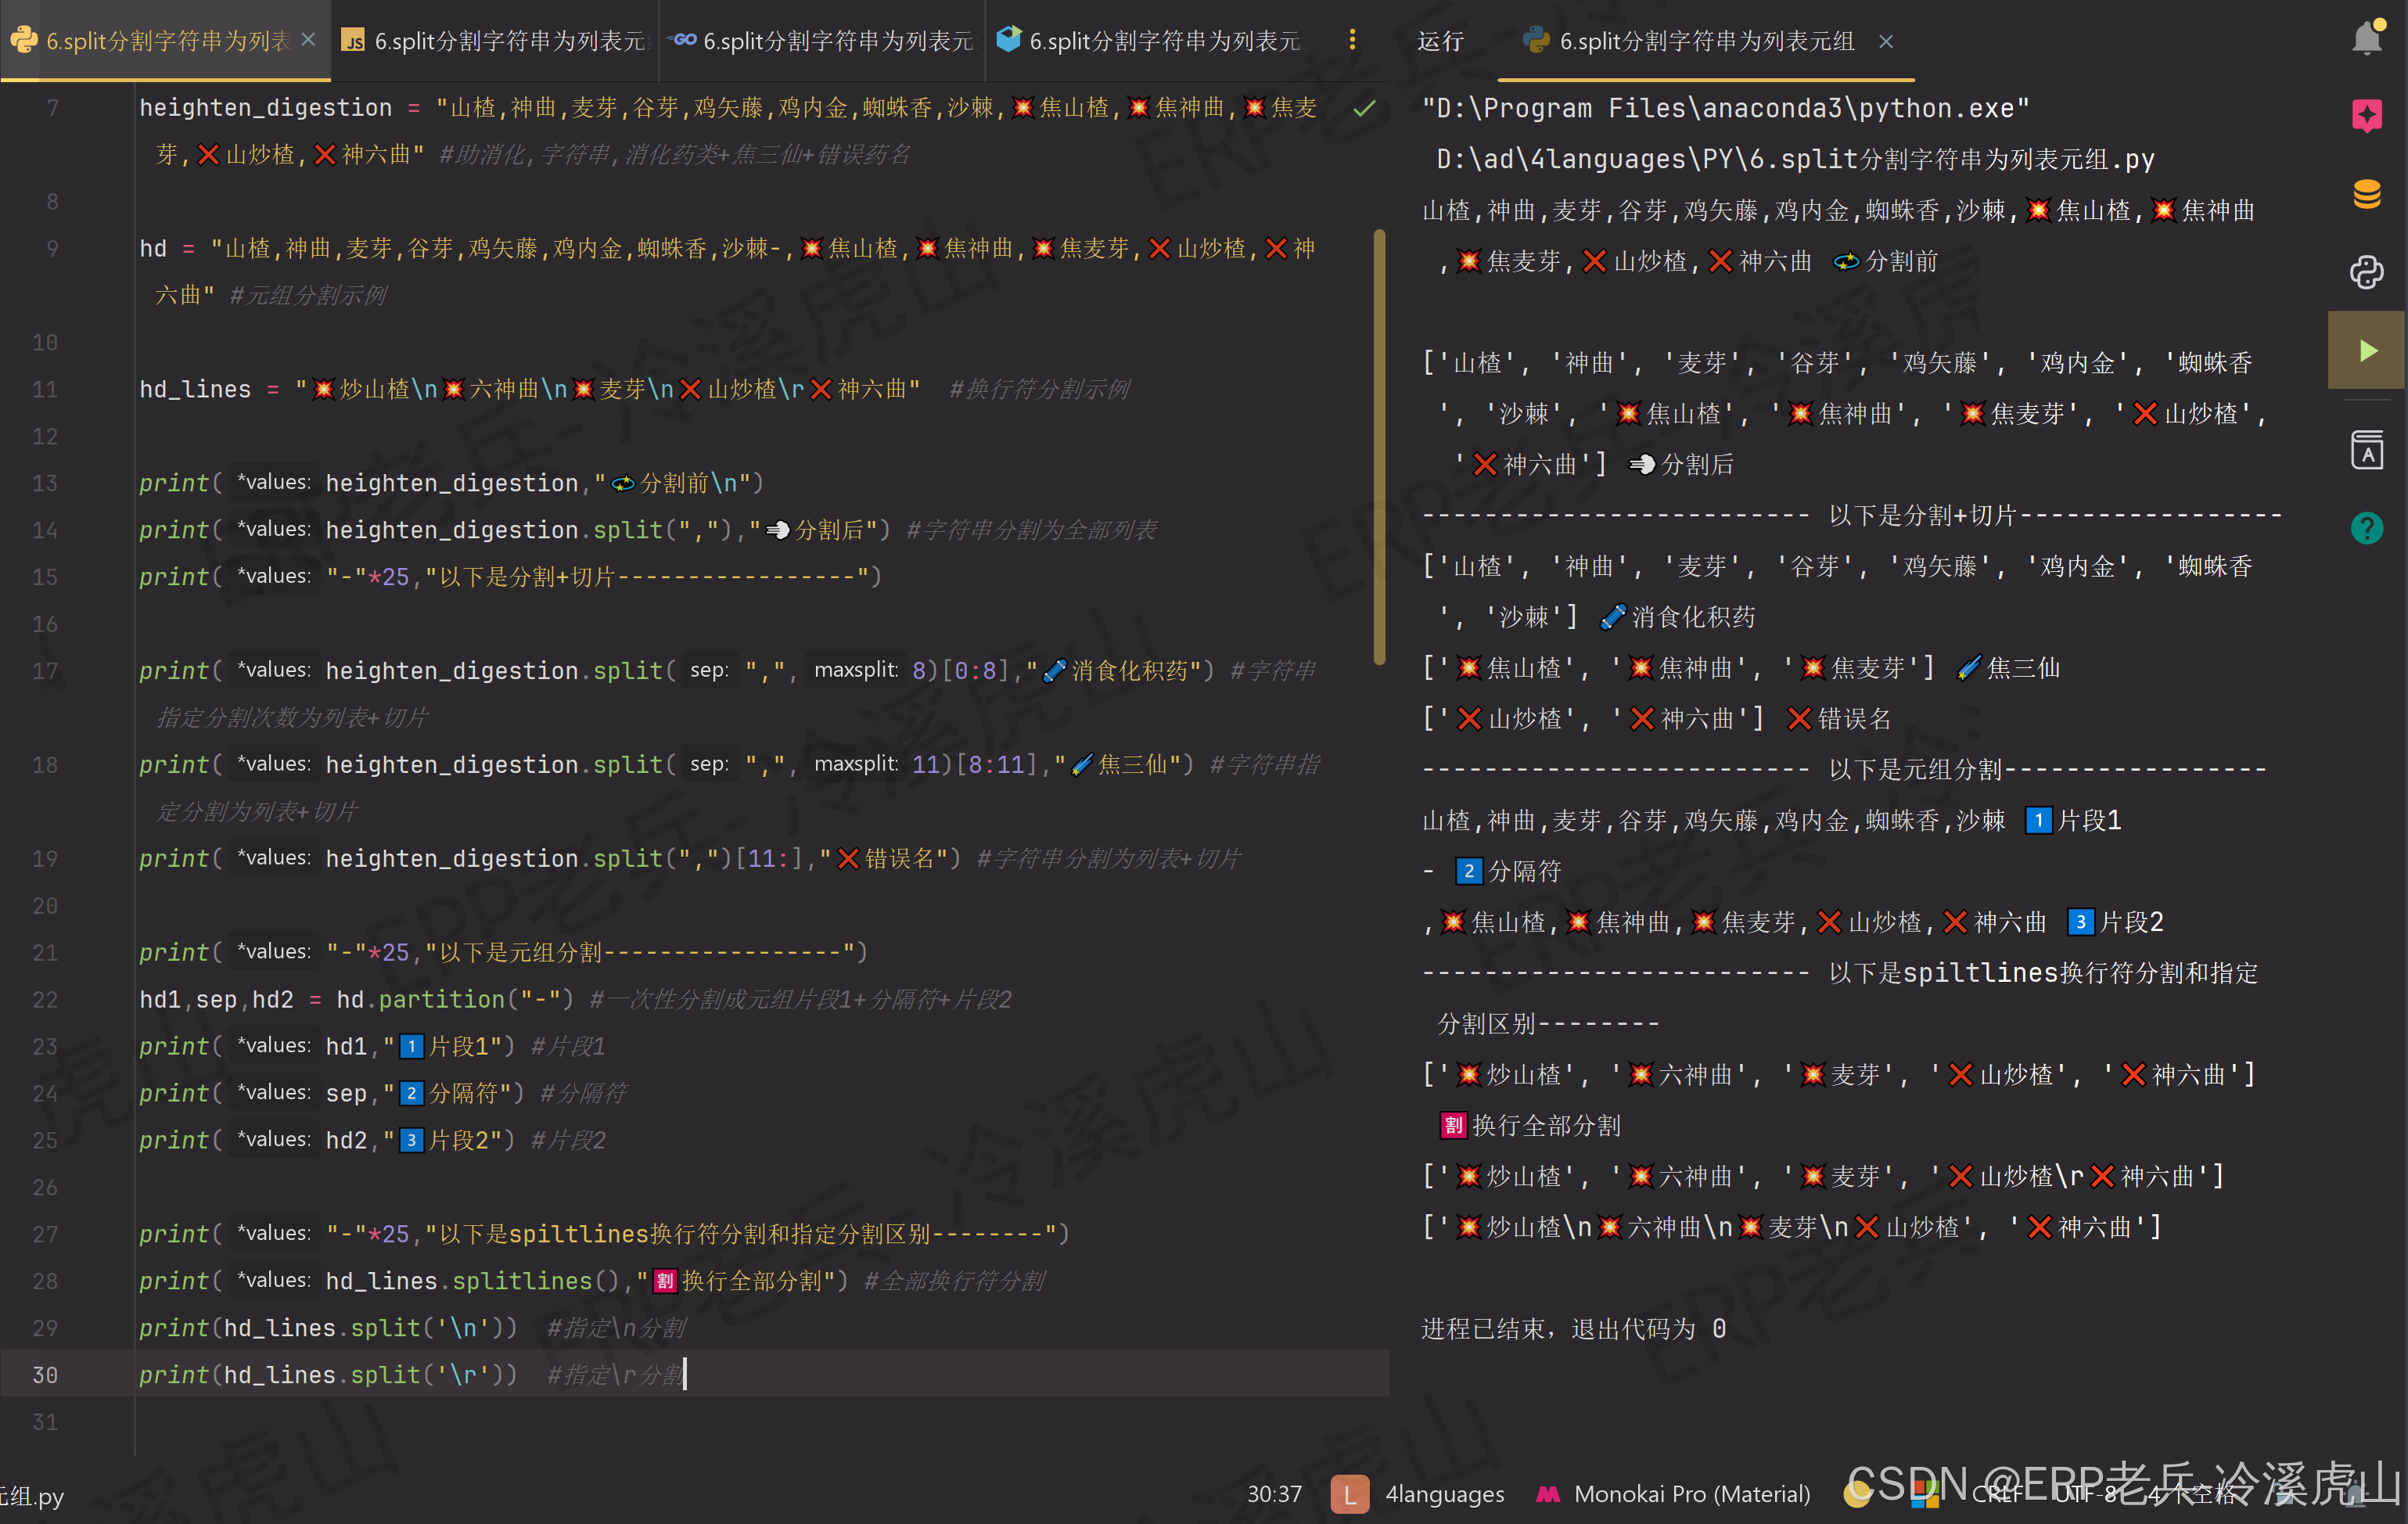The width and height of the screenshot is (2408, 1524).
Task: Close the run tab 6.split分割字符串为列表元组
Action: tap(1885, 41)
